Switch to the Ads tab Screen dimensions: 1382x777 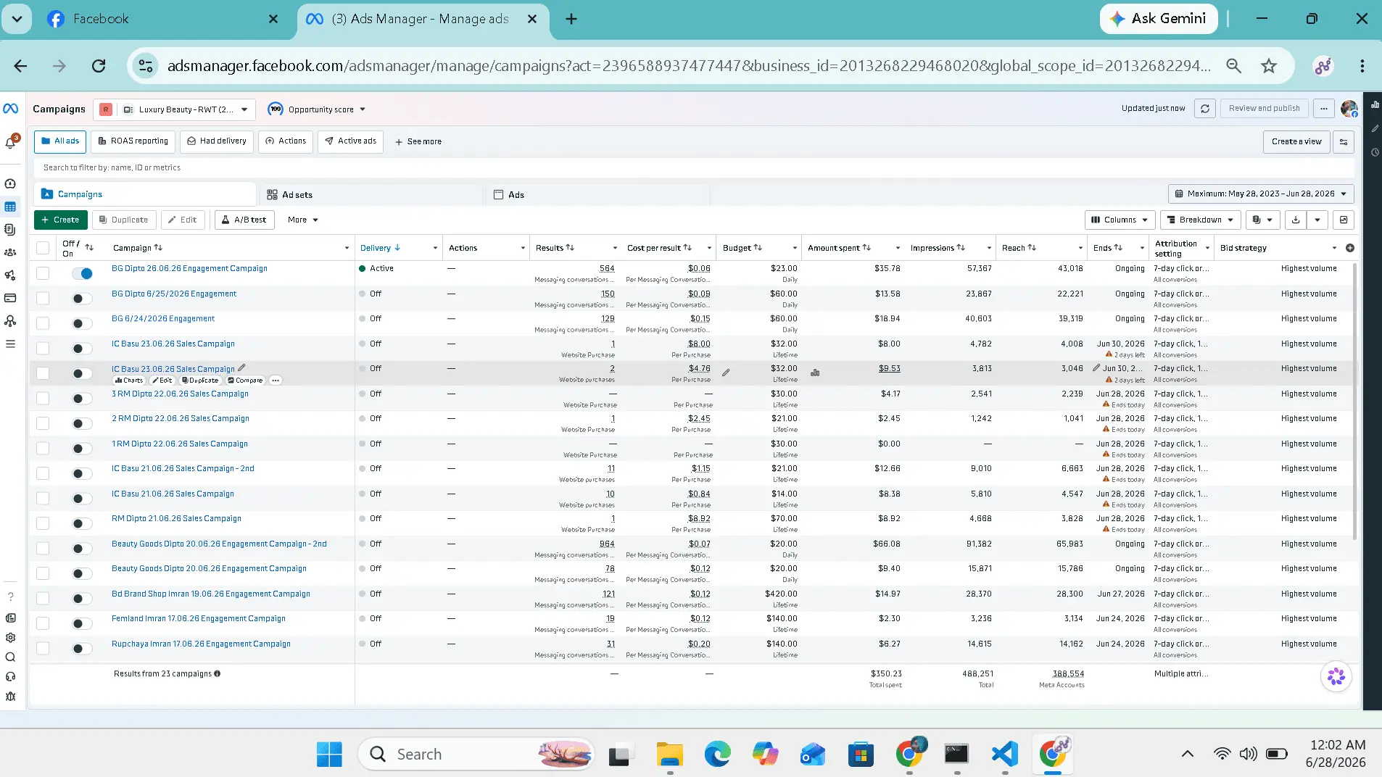pyautogui.click(x=597, y=194)
